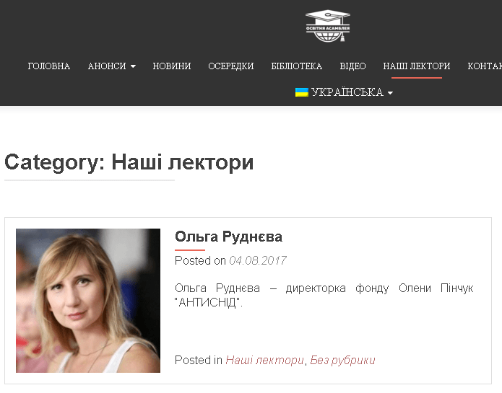This screenshot has height=393, width=502.
Task: Click the Ukrainian flag icon
Action: pyautogui.click(x=302, y=92)
